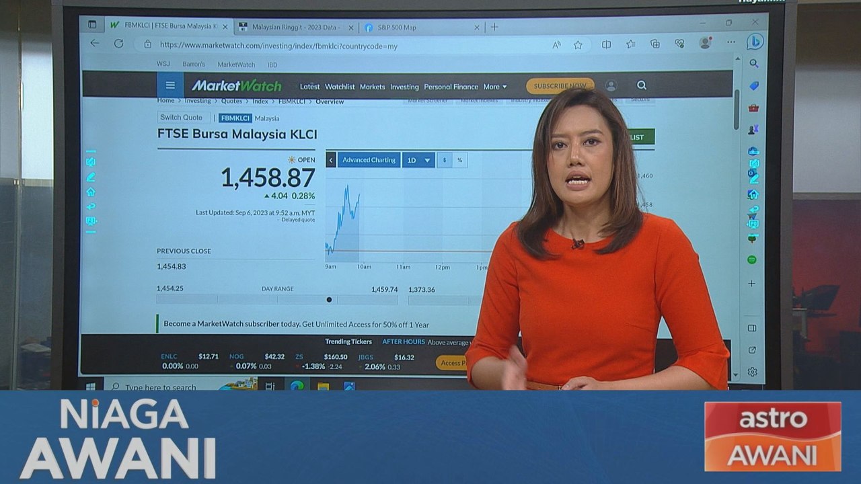Launch Microsoft Edge from the taskbar
This screenshot has width=861, height=484.
click(x=297, y=386)
